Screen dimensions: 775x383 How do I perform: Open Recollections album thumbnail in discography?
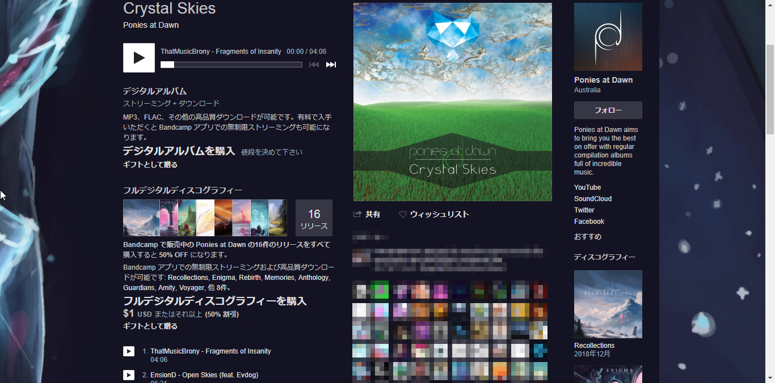point(608,304)
